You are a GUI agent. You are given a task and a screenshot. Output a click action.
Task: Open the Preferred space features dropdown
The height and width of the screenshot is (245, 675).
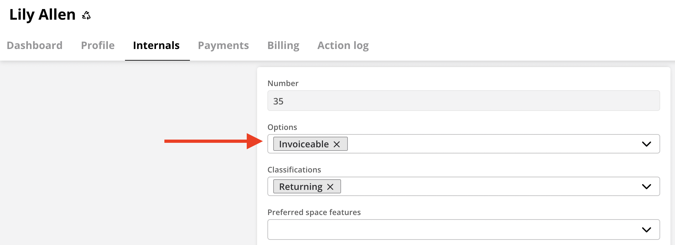click(x=646, y=229)
